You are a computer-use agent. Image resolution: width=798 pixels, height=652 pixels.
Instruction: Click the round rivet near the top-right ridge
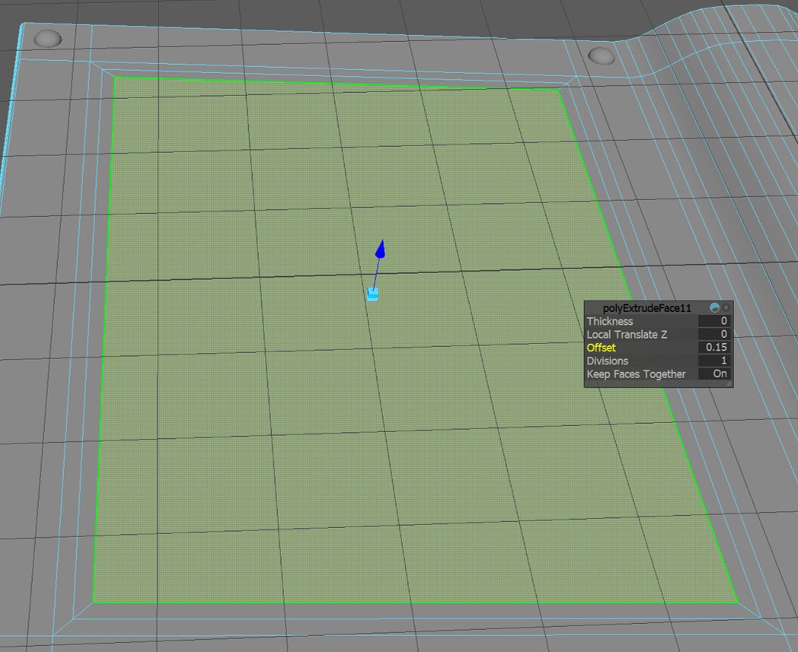[602, 56]
